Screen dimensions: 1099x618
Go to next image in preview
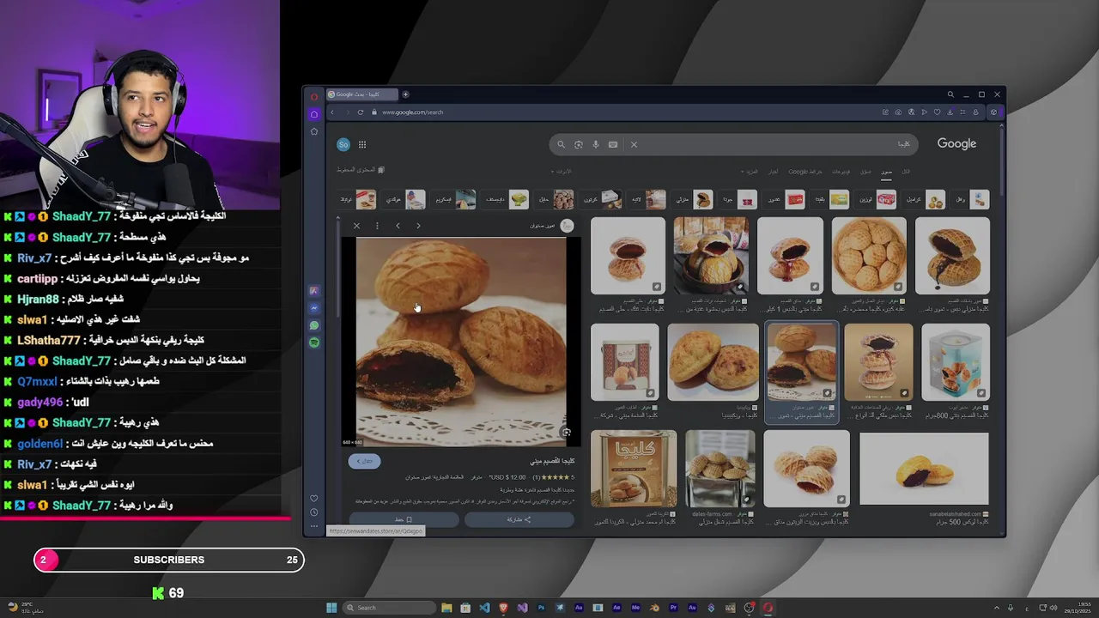point(418,226)
